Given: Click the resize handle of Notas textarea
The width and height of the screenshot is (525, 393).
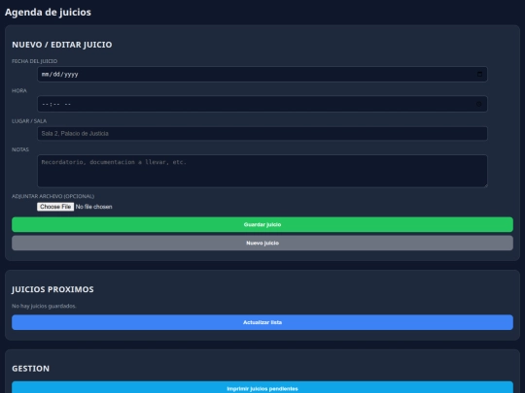Looking at the screenshot, I should click(x=485, y=184).
